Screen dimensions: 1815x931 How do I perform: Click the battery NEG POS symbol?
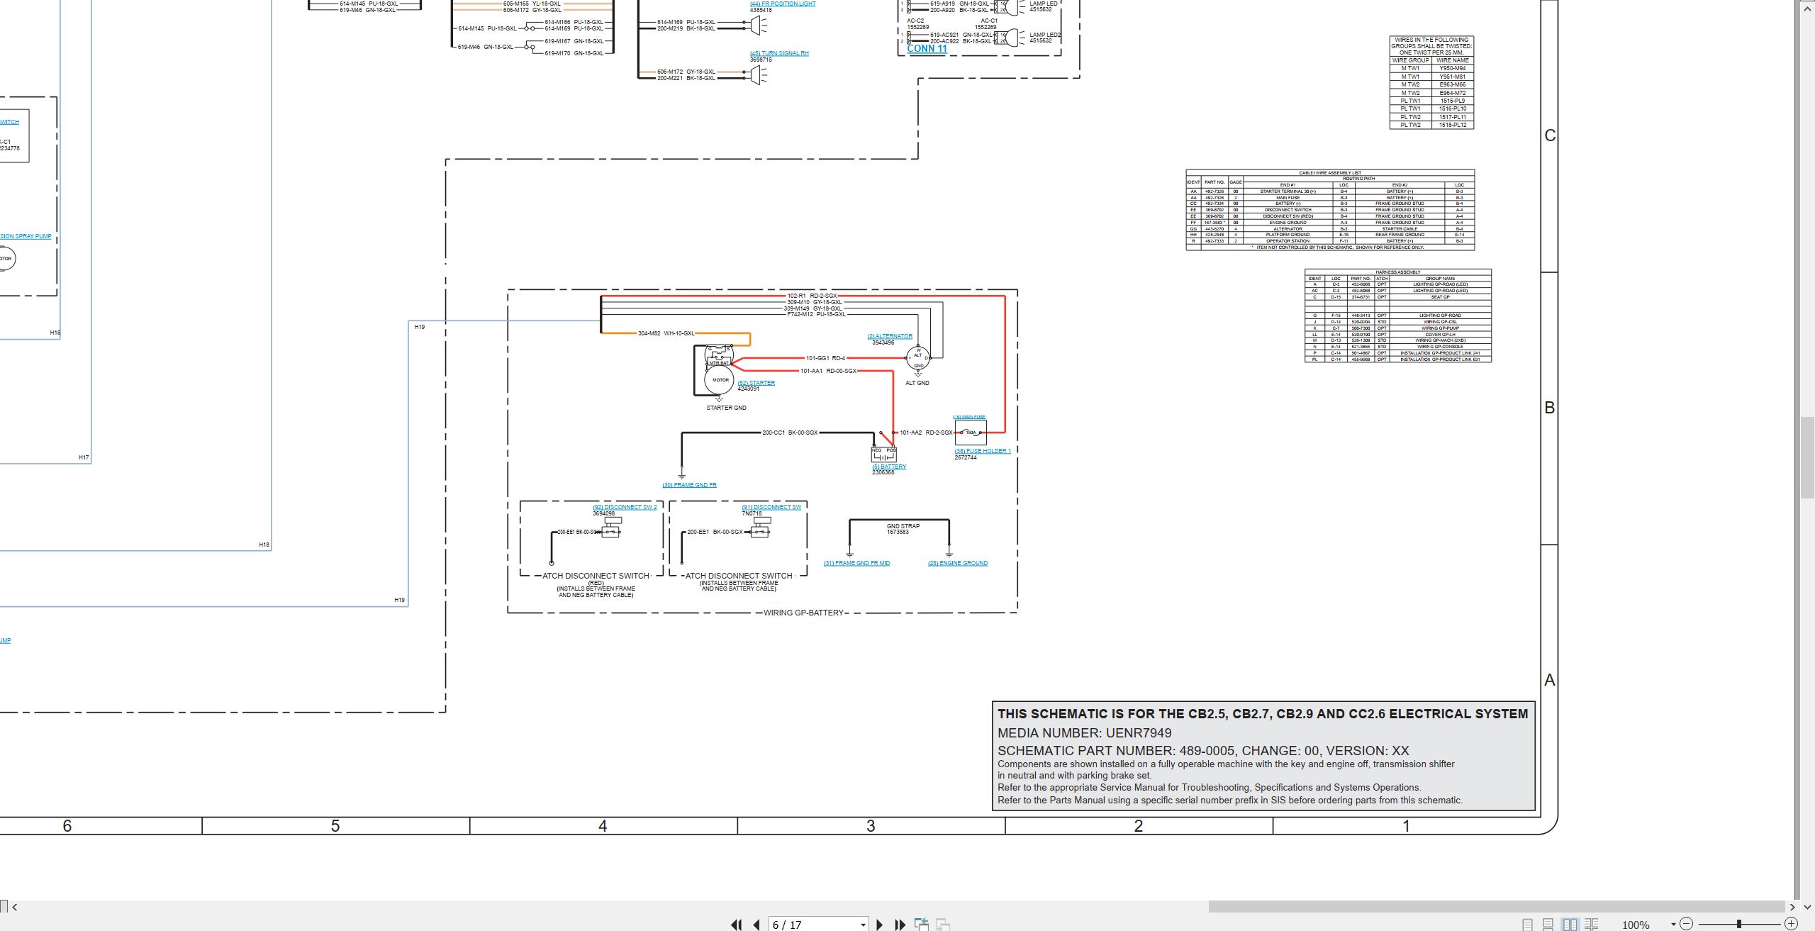(x=883, y=454)
